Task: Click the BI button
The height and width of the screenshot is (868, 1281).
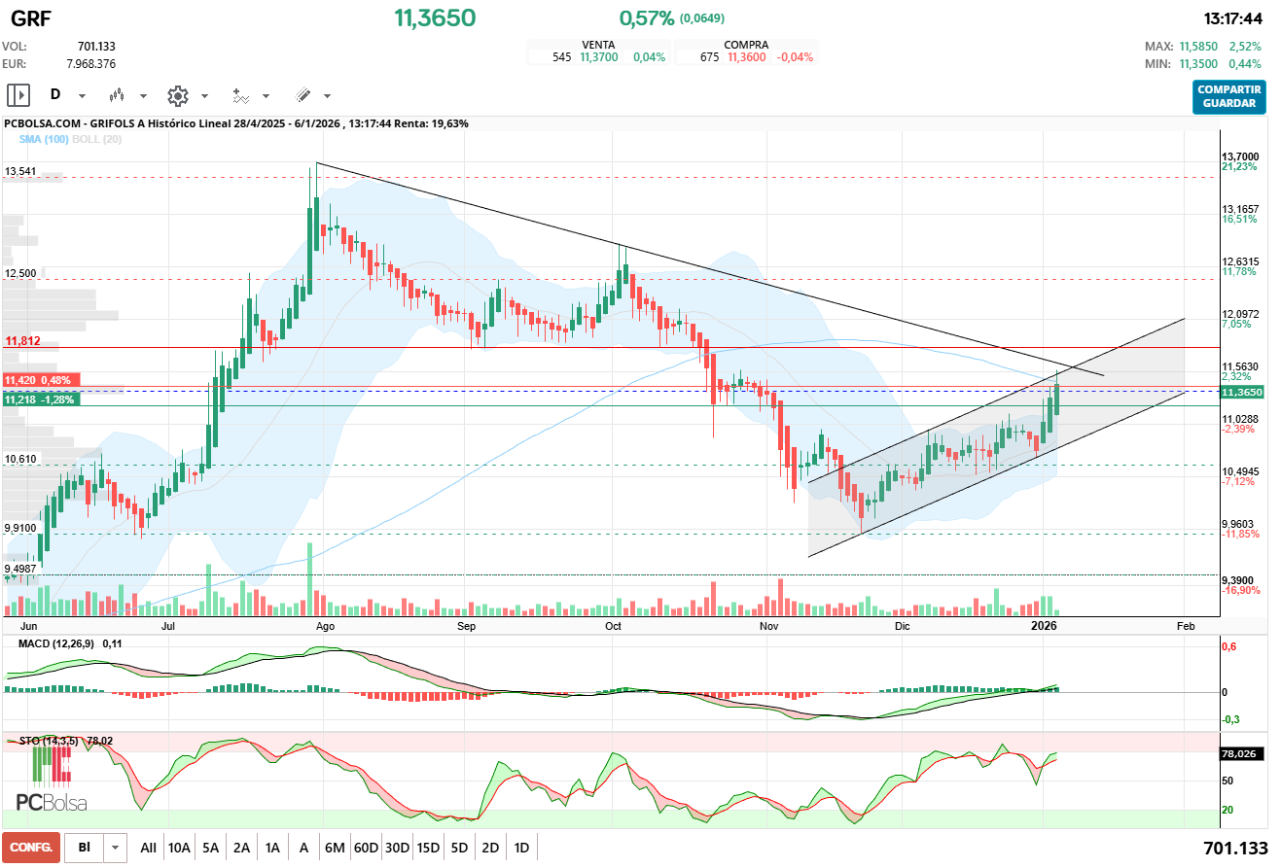Action: pos(85,848)
